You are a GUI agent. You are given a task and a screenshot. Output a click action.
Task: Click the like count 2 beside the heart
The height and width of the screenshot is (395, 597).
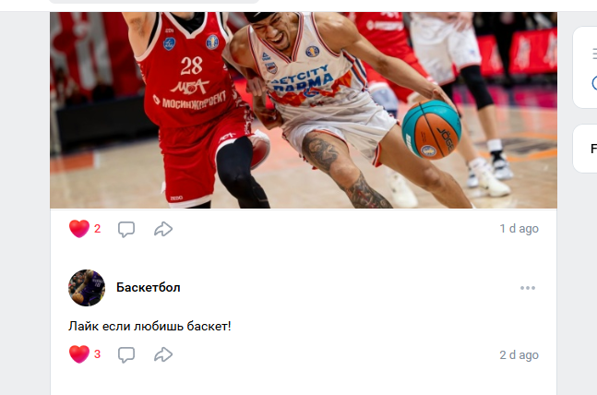pyautogui.click(x=98, y=229)
